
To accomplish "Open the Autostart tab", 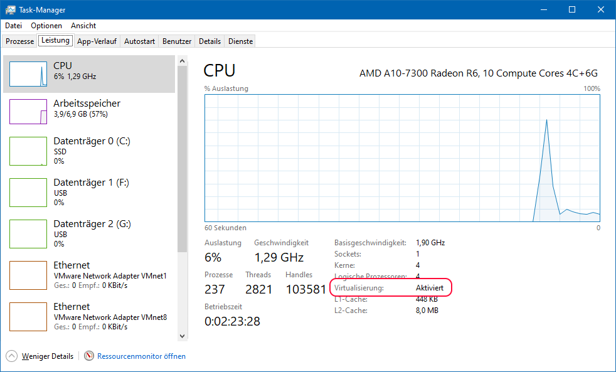I will pyautogui.click(x=139, y=40).
